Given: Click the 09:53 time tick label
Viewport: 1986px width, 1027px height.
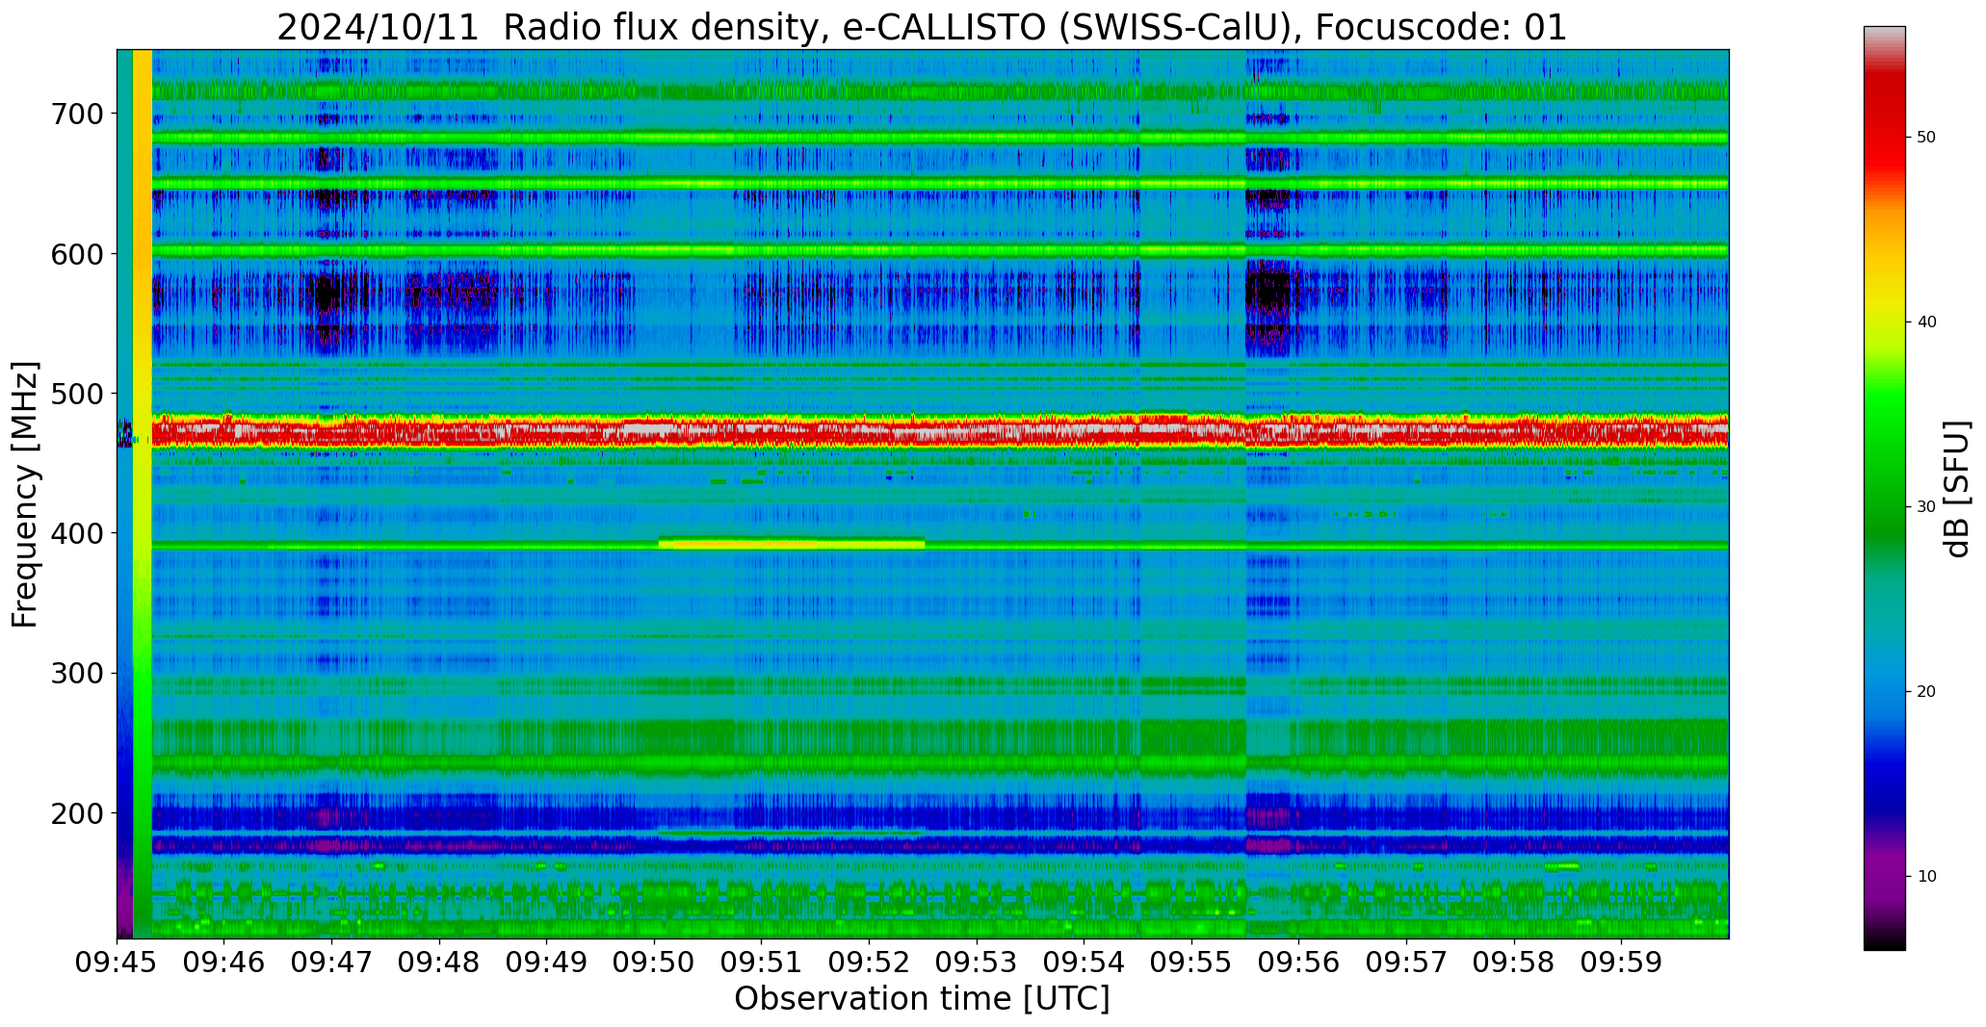Looking at the screenshot, I should tap(977, 963).
